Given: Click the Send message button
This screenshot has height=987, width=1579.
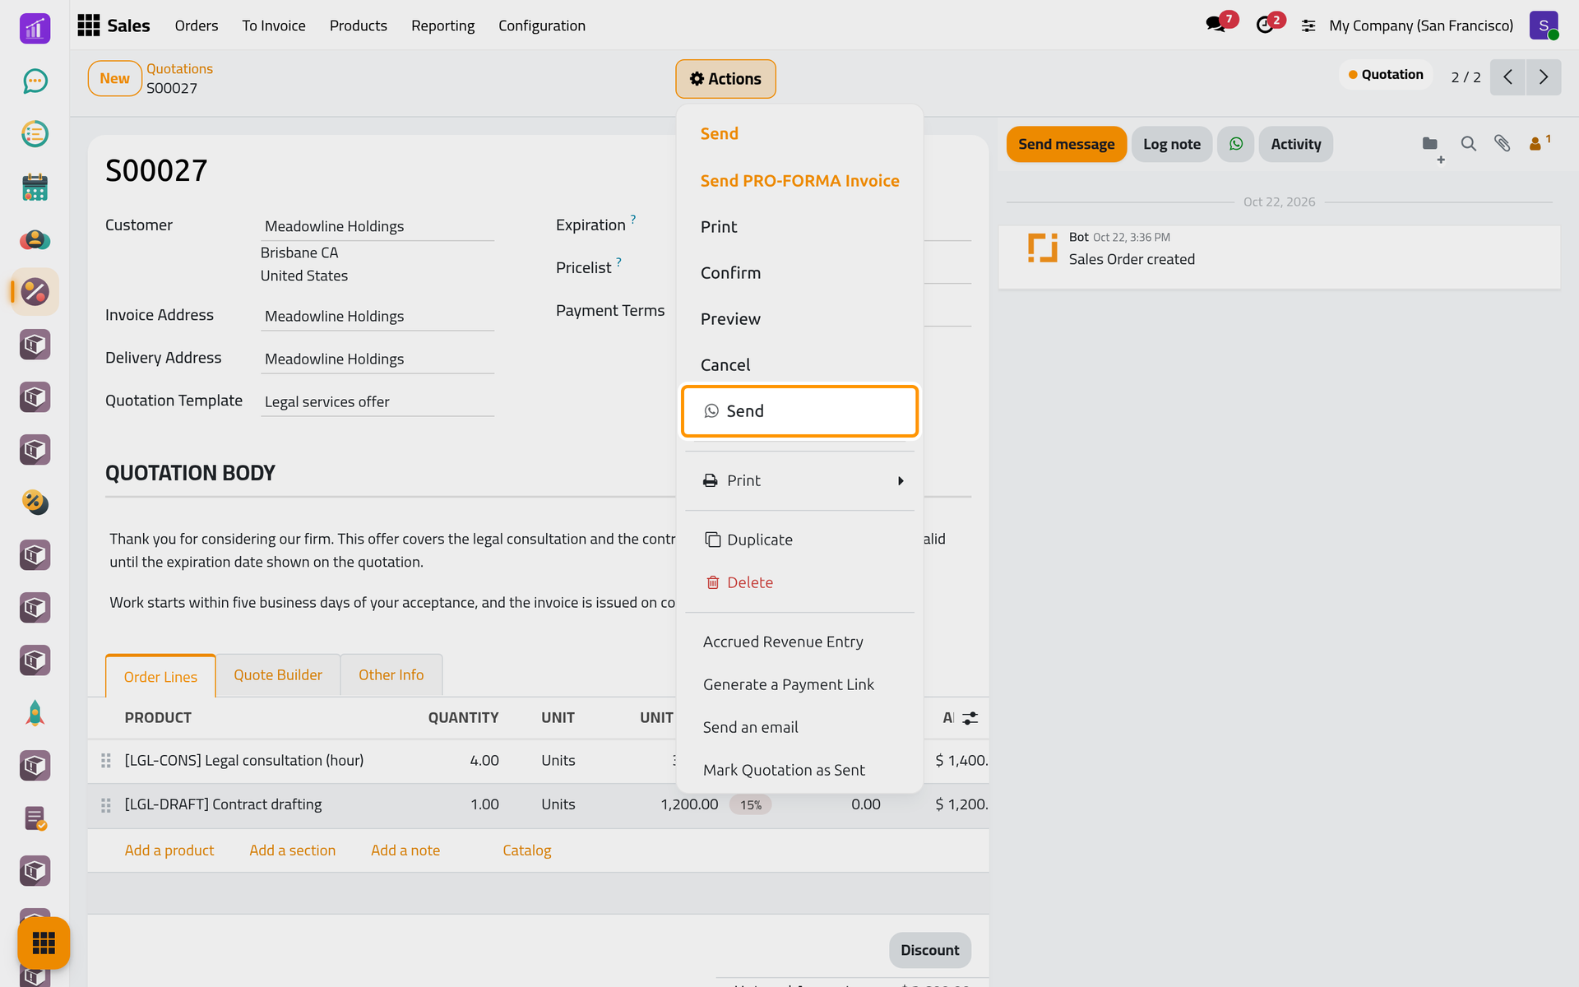Looking at the screenshot, I should click(x=1066, y=144).
